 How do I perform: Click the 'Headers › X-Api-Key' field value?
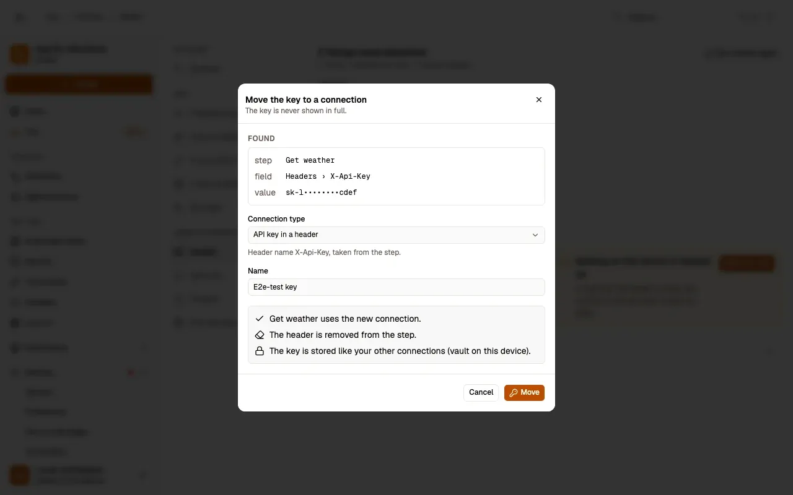pos(328,176)
